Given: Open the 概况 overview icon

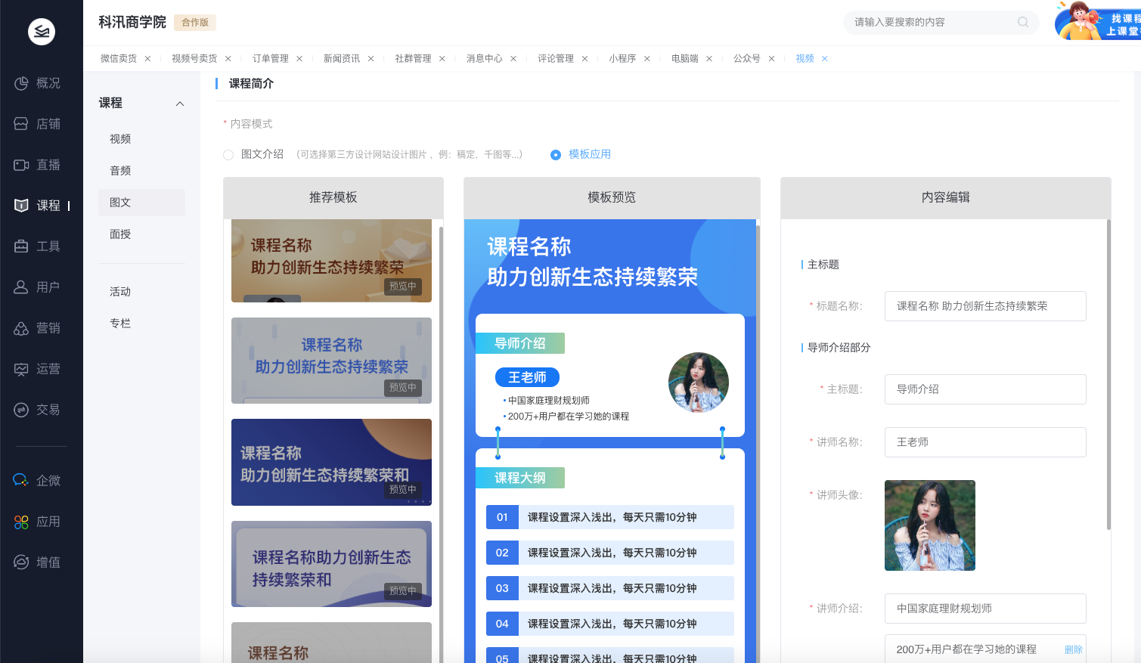Looking at the screenshot, I should click(x=21, y=83).
